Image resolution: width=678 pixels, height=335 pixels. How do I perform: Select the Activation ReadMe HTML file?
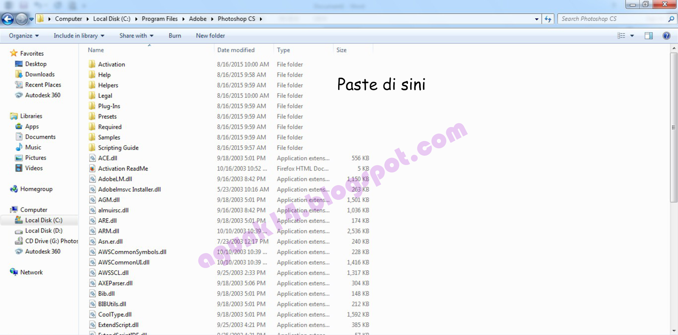[x=123, y=169]
